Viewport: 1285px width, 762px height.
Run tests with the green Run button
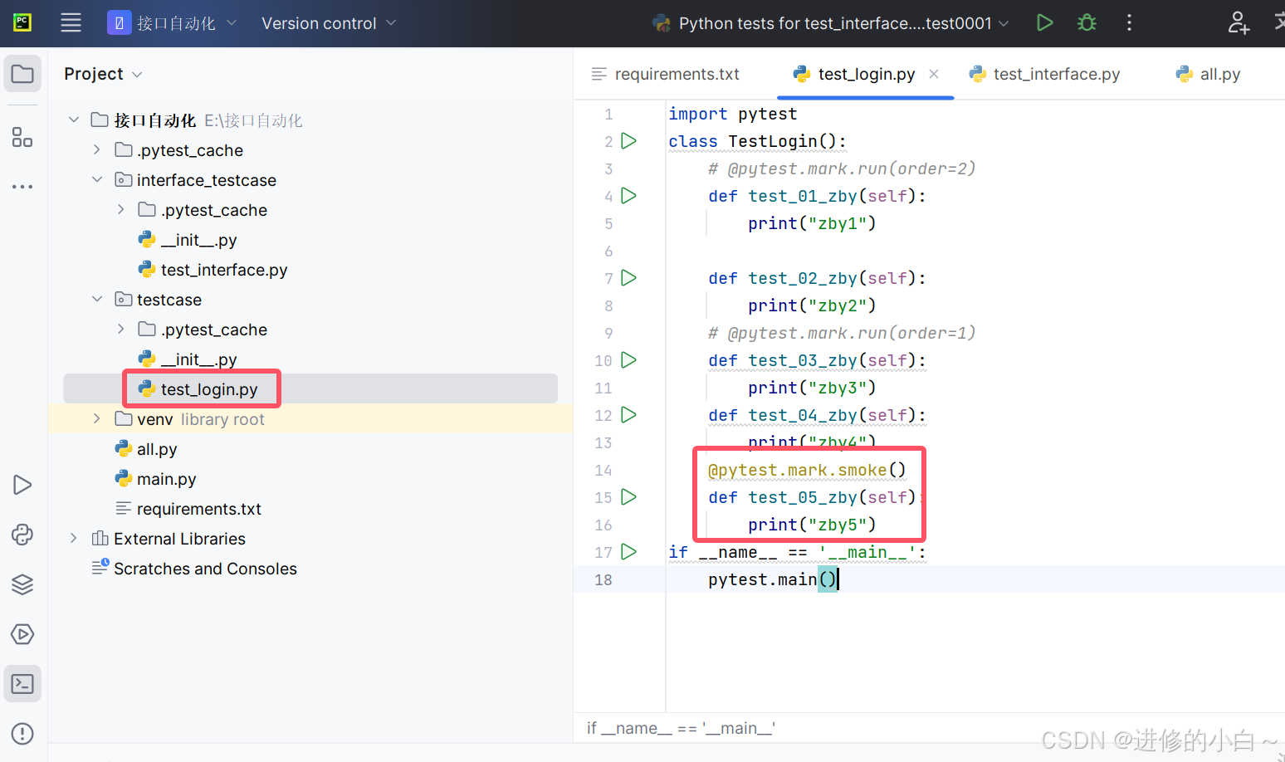click(x=1044, y=22)
